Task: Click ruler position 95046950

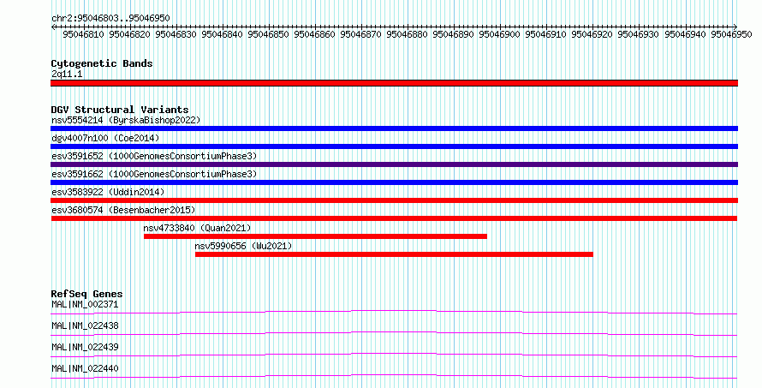Action: click(731, 34)
